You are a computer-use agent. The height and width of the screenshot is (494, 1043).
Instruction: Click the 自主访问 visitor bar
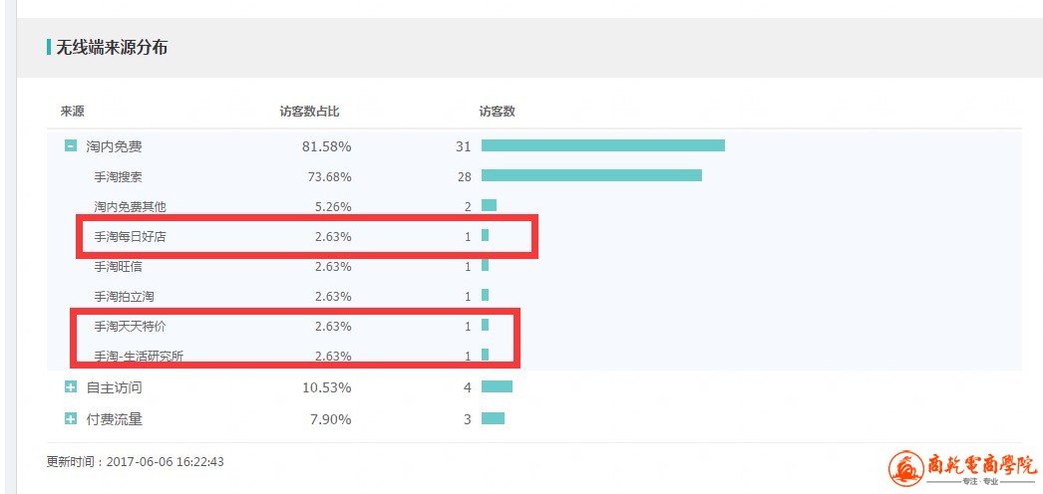pyautogui.click(x=497, y=386)
